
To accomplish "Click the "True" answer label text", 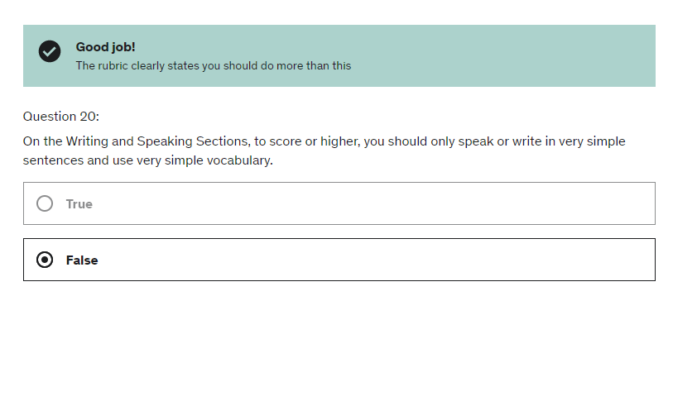I will (79, 204).
